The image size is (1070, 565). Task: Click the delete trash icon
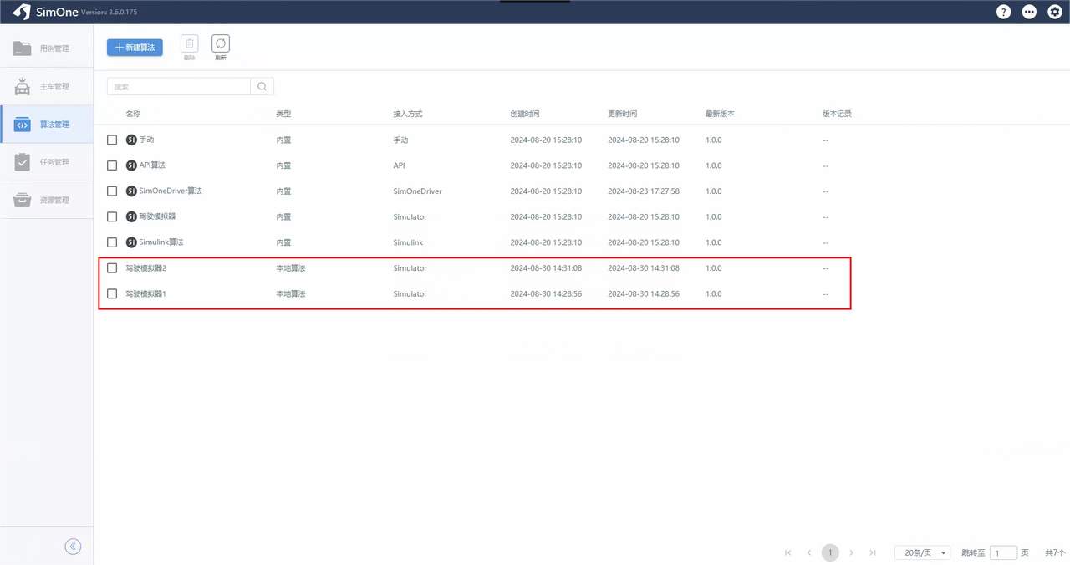(x=190, y=43)
